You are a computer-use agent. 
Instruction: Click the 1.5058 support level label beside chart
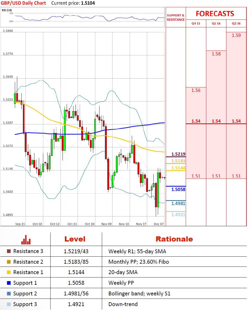[178, 189]
